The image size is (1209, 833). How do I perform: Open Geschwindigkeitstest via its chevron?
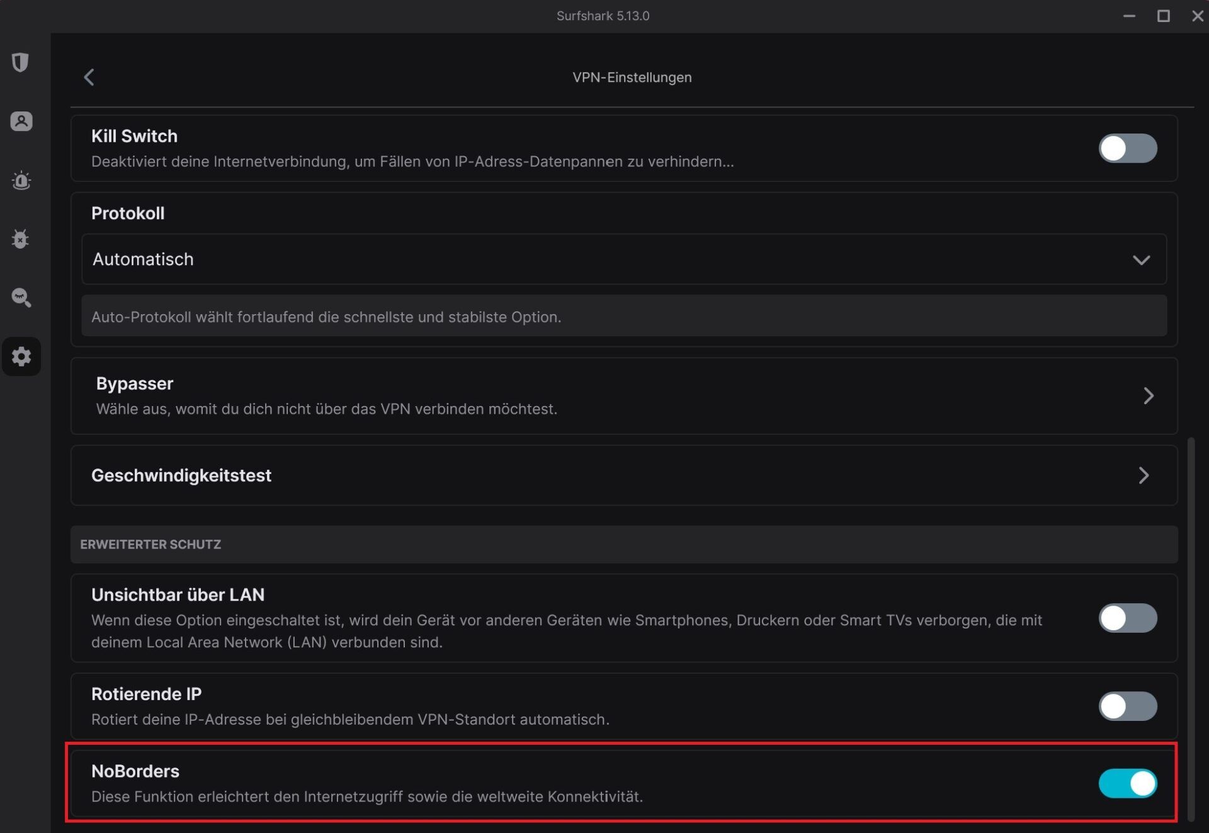[1144, 475]
